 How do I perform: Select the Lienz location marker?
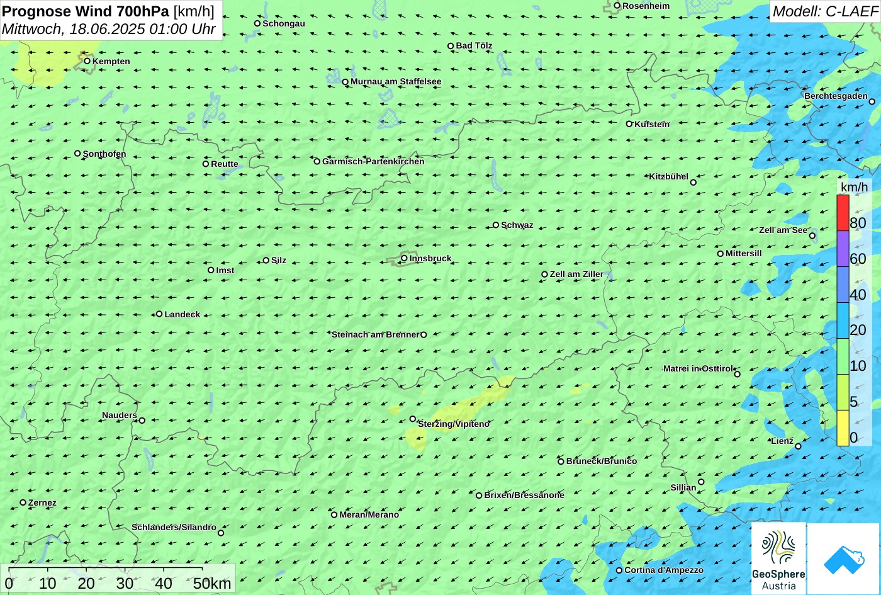(798, 446)
